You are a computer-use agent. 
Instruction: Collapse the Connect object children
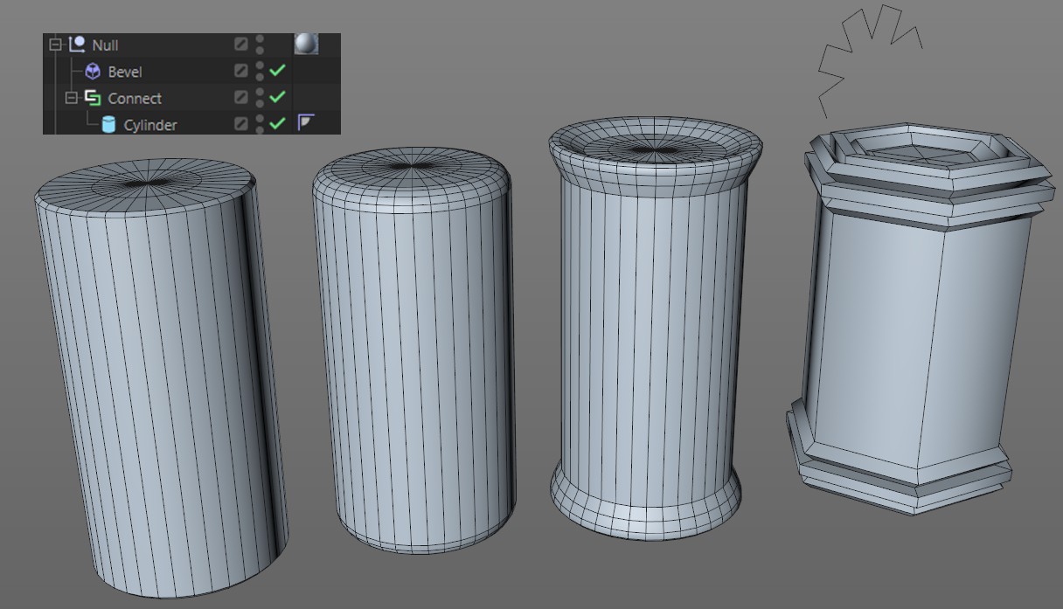pyautogui.click(x=72, y=98)
